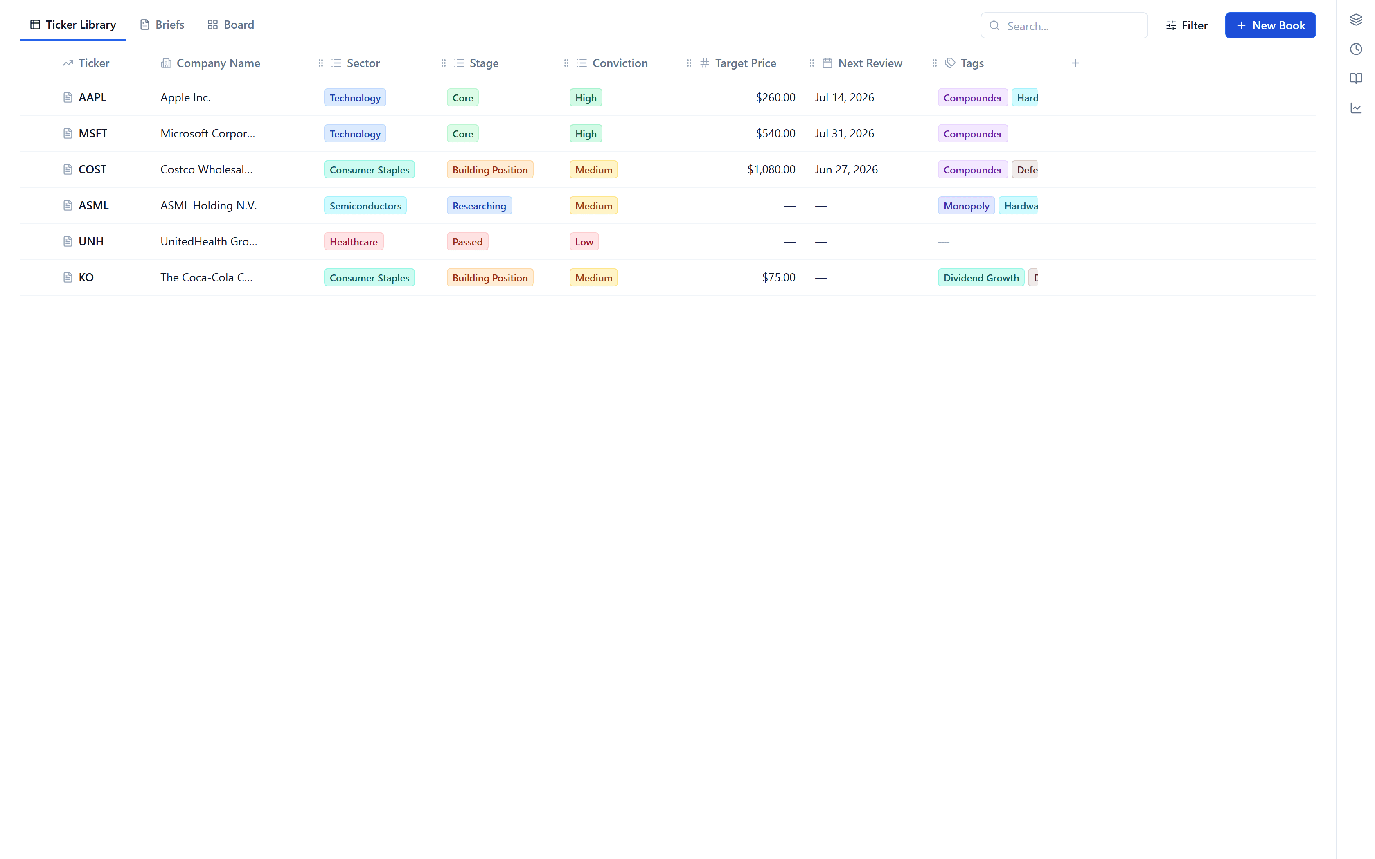Open the MSFT ticker row

click(x=667, y=133)
